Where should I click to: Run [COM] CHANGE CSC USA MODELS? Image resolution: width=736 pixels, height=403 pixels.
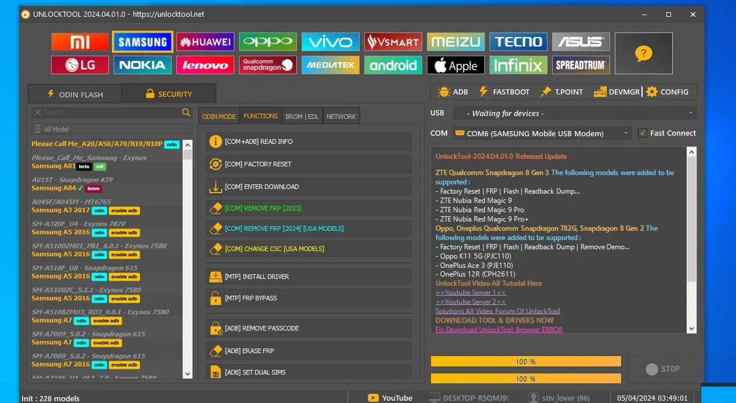[309, 249]
